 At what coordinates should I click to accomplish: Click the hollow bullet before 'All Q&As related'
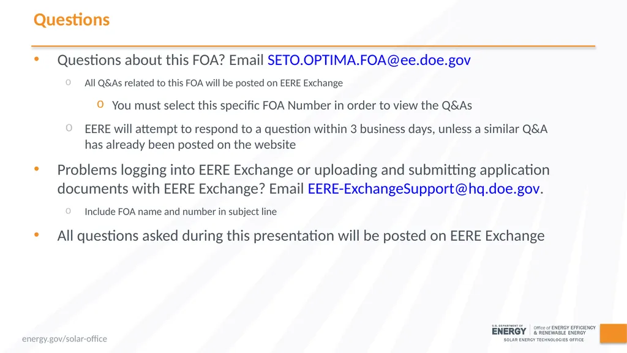click(x=69, y=83)
